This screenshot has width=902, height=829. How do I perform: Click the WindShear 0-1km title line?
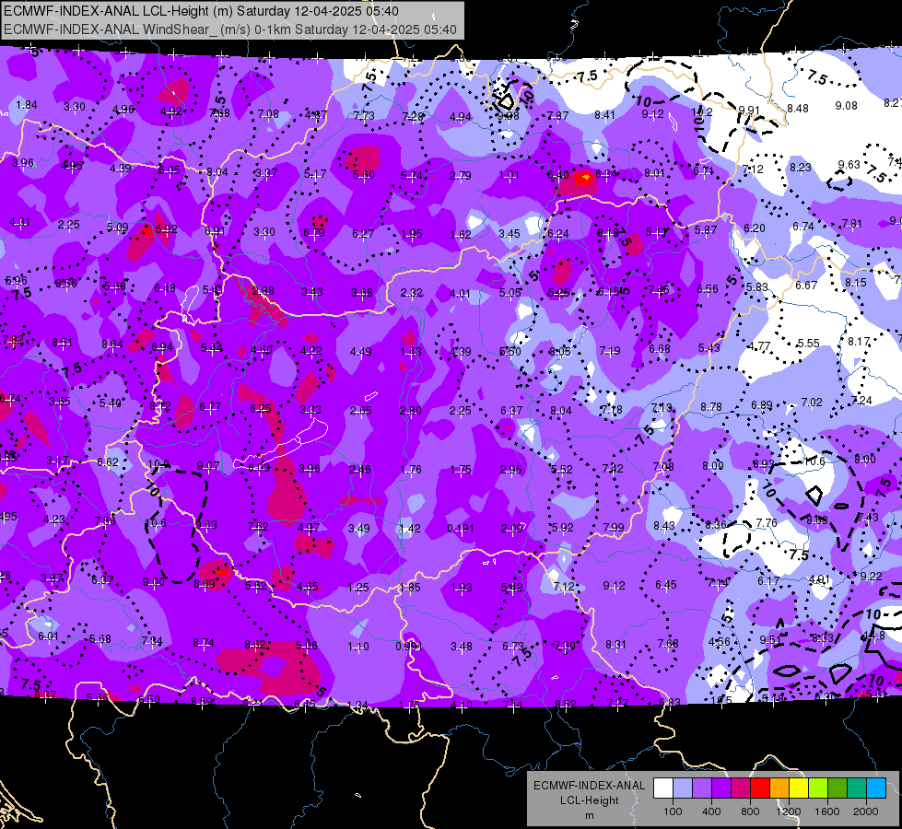click(x=230, y=29)
